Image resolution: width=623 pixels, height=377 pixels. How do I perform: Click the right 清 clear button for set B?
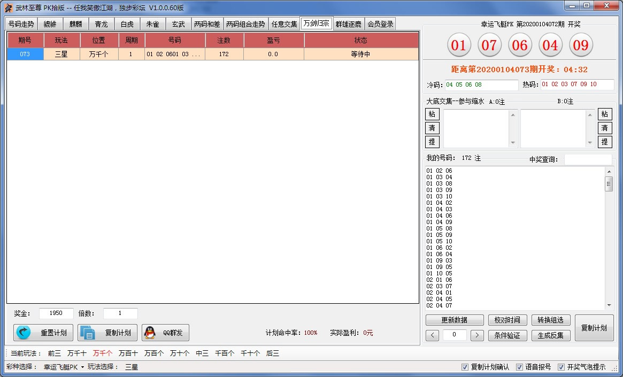(x=604, y=128)
